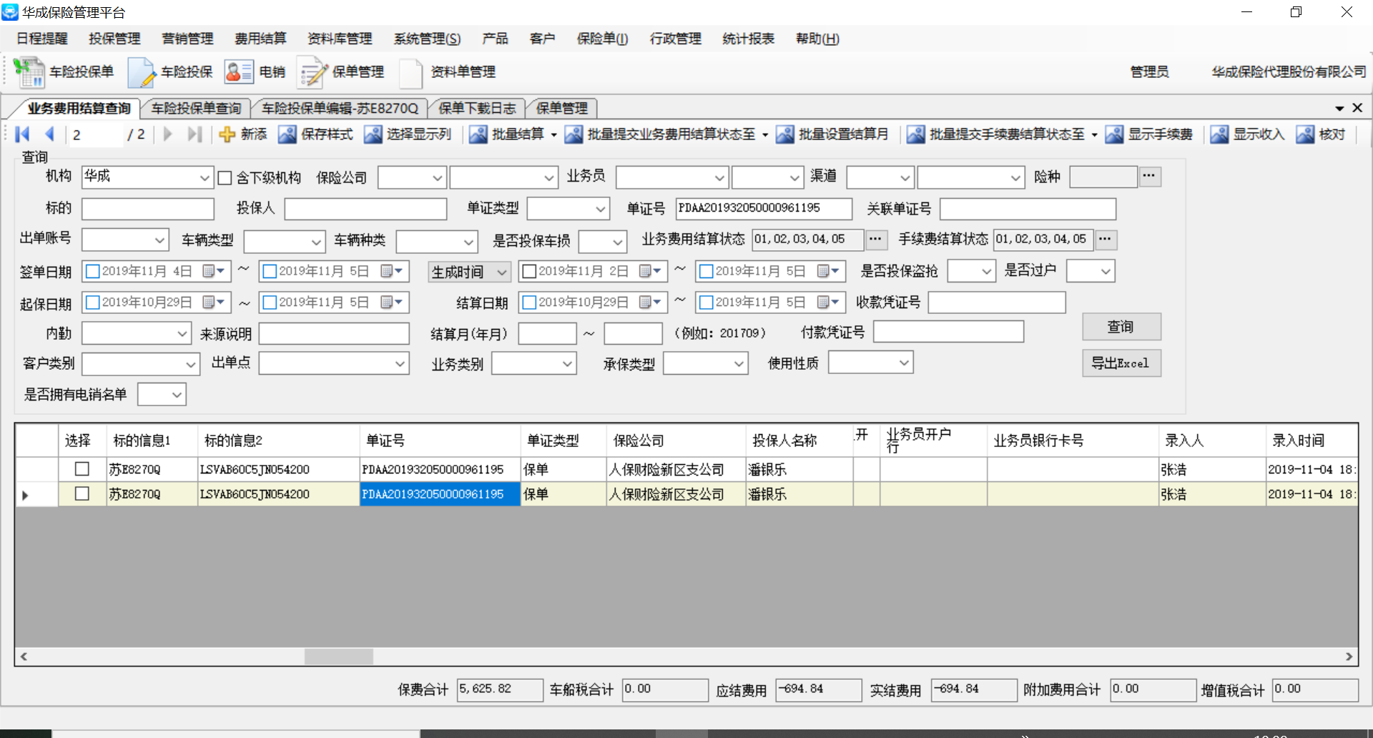Image resolution: width=1373 pixels, height=738 pixels.
Task: Click the 资料单管理 document icon
Action: click(411, 72)
